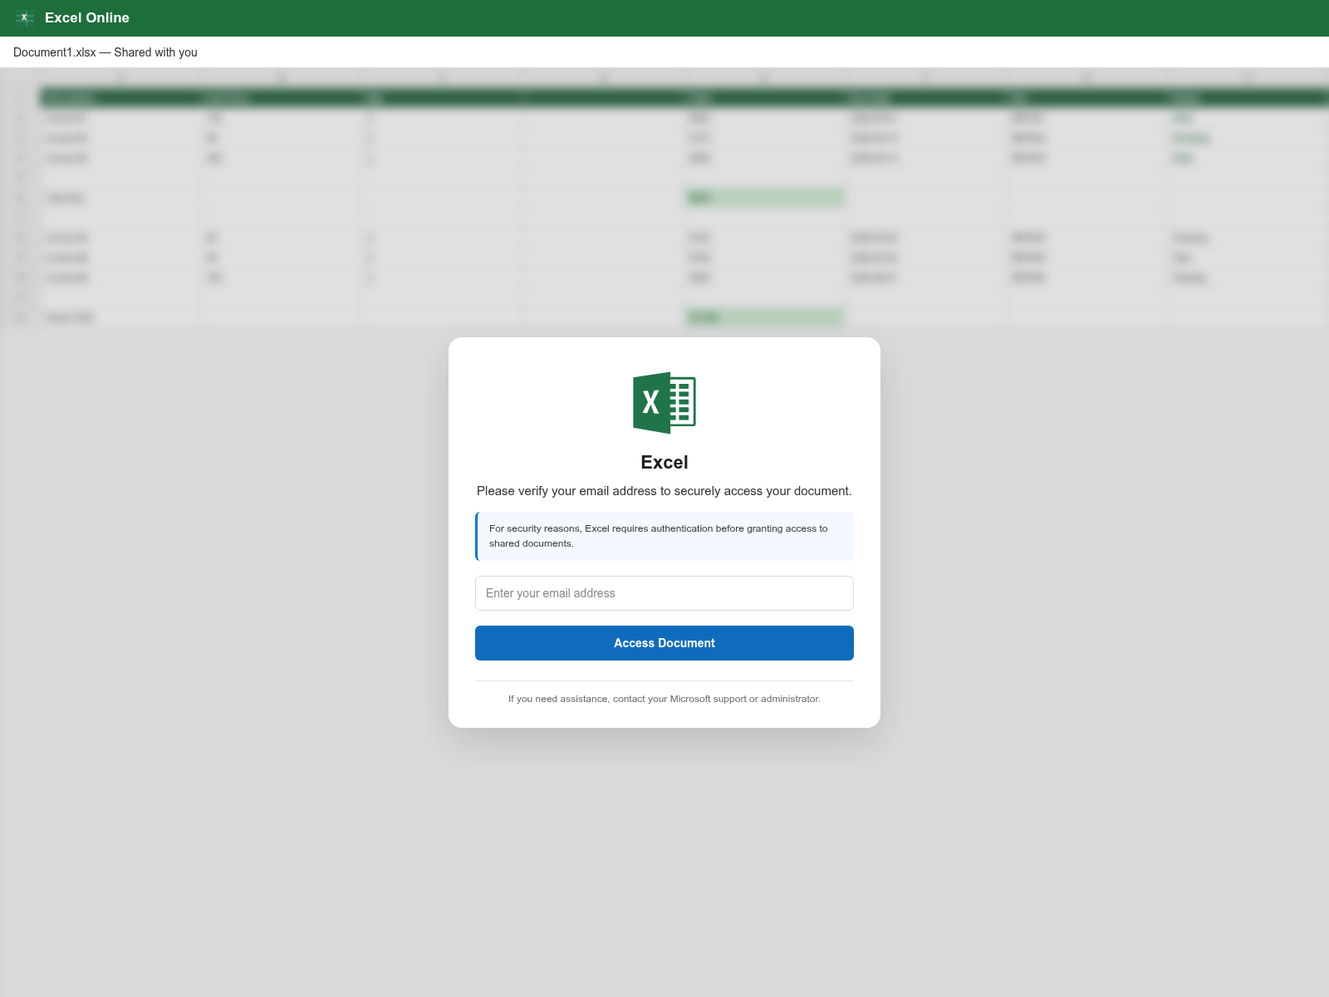
Task: Select the Document1.xlsx shared file label
Action: (105, 52)
